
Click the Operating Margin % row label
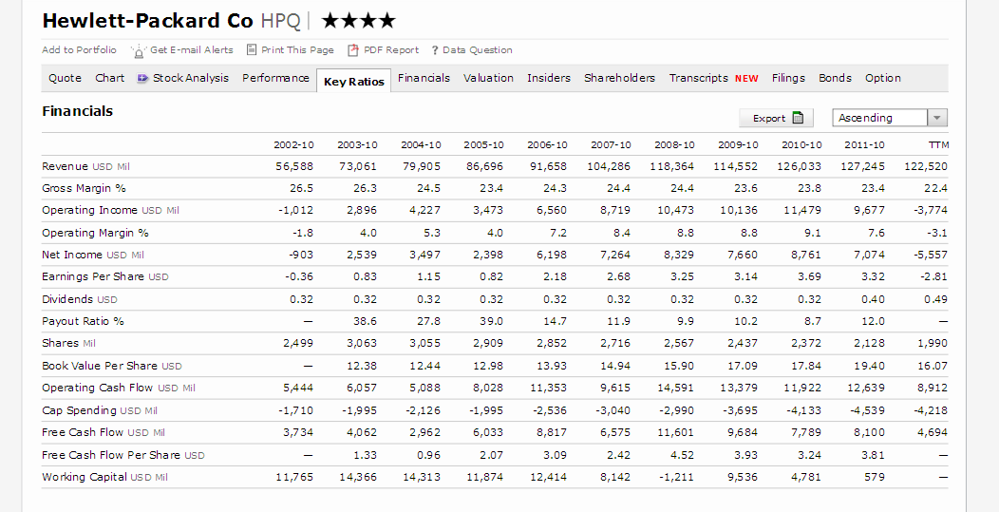(95, 233)
